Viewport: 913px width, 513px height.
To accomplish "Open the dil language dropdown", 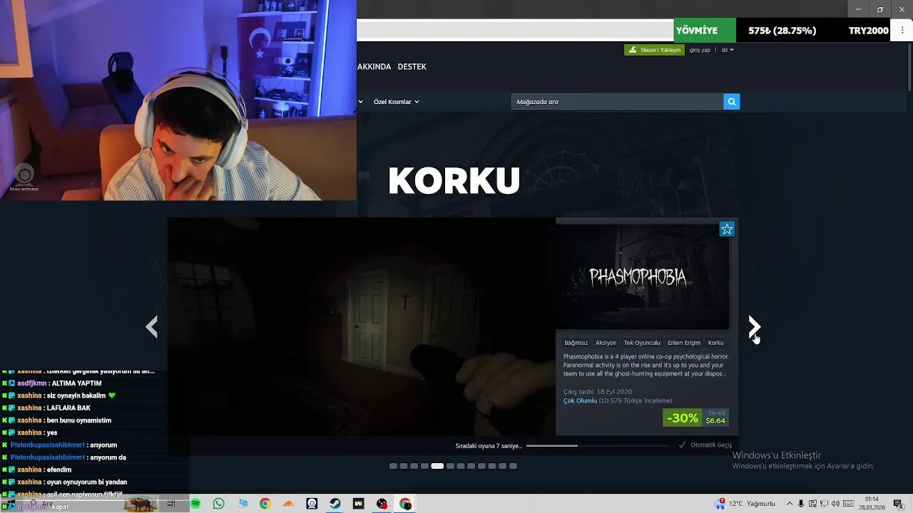I will click(x=727, y=50).
